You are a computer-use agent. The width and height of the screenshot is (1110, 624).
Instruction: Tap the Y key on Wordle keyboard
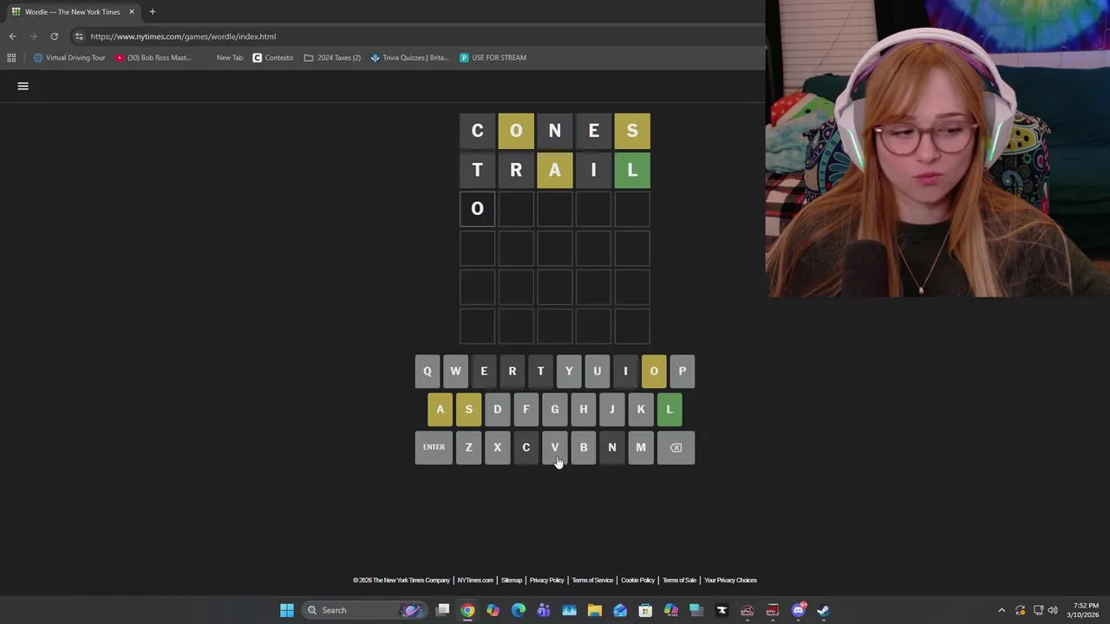click(x=569, y=371)
